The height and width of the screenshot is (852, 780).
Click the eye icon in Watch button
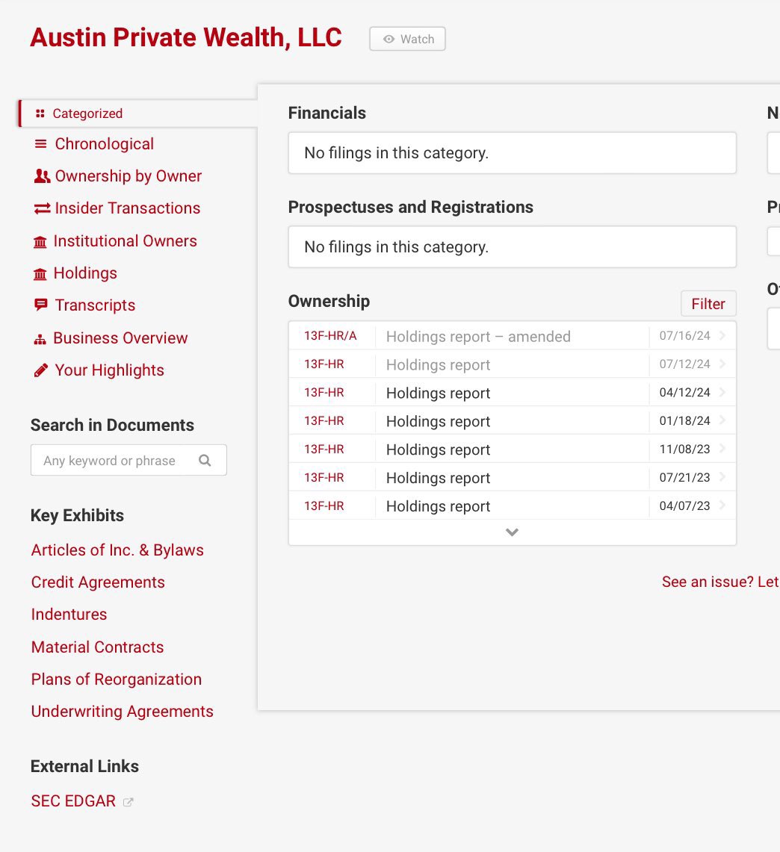(x=389, y=39)
